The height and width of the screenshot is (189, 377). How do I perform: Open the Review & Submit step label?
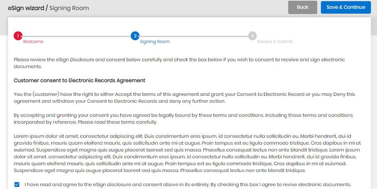coord(275,41)
